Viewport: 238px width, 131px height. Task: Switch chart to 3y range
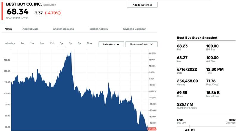(x=70, y=43)
